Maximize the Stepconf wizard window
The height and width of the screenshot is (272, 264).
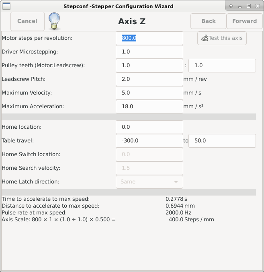(x=249, y=6)
